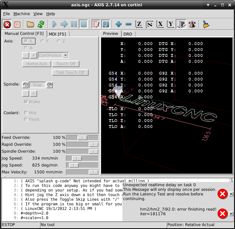Switch to Manual Control [F3] tab
Screen dimensions: 235x229
[24, 34]
